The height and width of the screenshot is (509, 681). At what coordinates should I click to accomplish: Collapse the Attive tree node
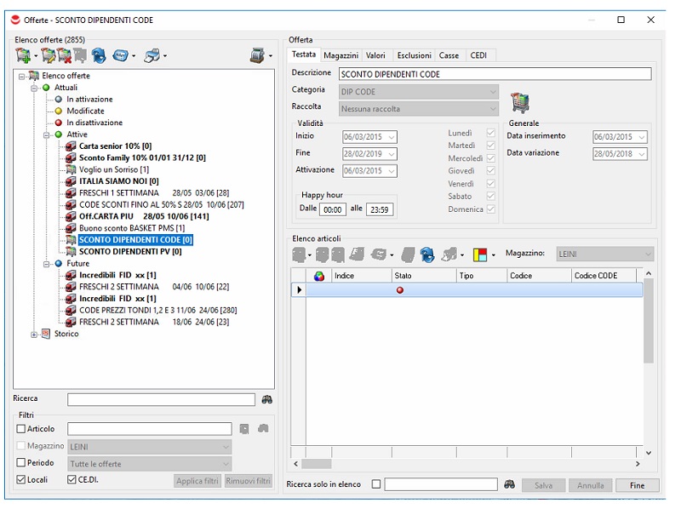(35, 134)
